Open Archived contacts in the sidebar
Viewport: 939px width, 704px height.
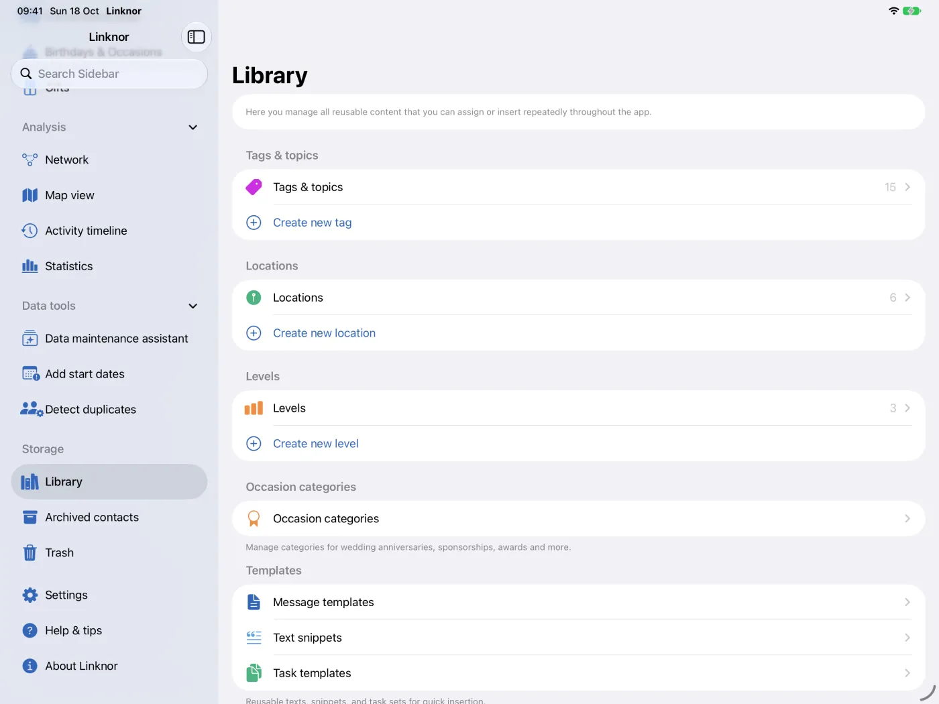pyautogui.click(x=109, y=517)
